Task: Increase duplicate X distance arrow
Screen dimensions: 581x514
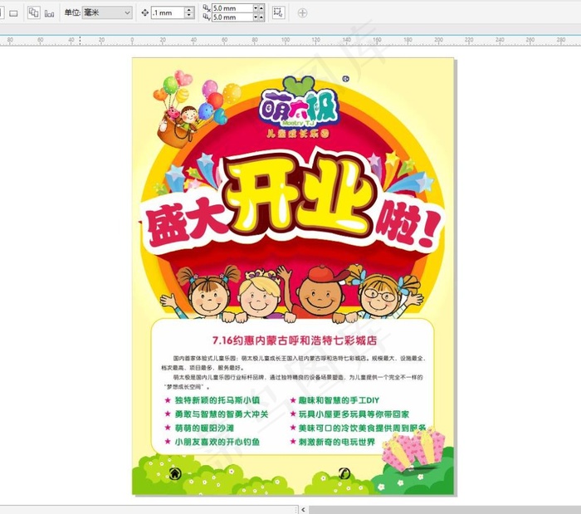Action: point(261,8)
